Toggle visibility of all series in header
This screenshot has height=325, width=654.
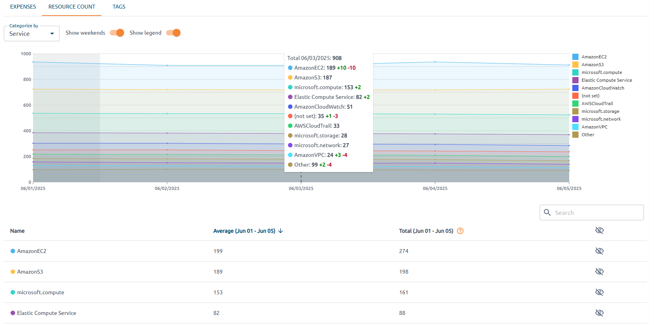point(600,230)
